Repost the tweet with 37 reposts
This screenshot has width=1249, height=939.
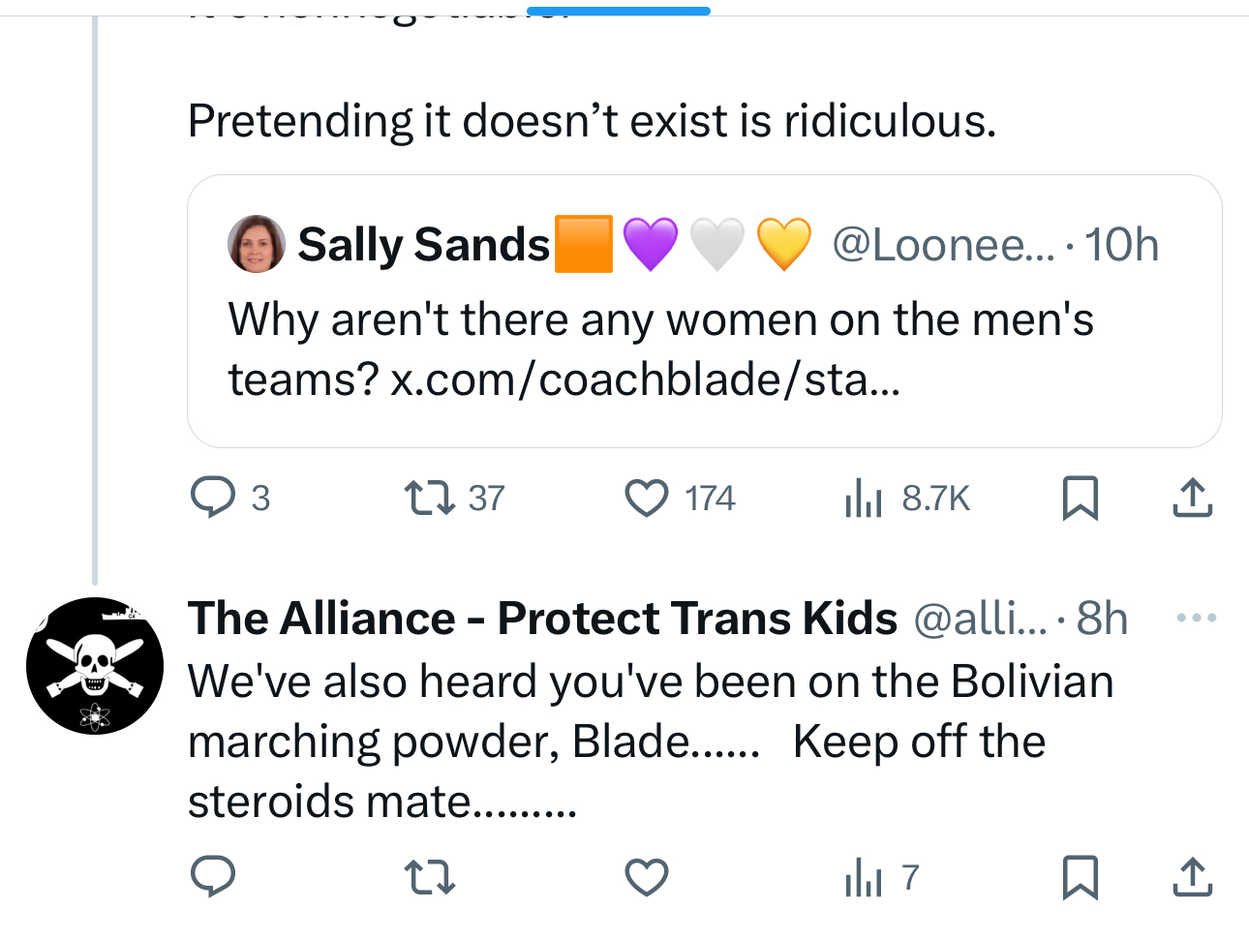click(x=429, y=498)
